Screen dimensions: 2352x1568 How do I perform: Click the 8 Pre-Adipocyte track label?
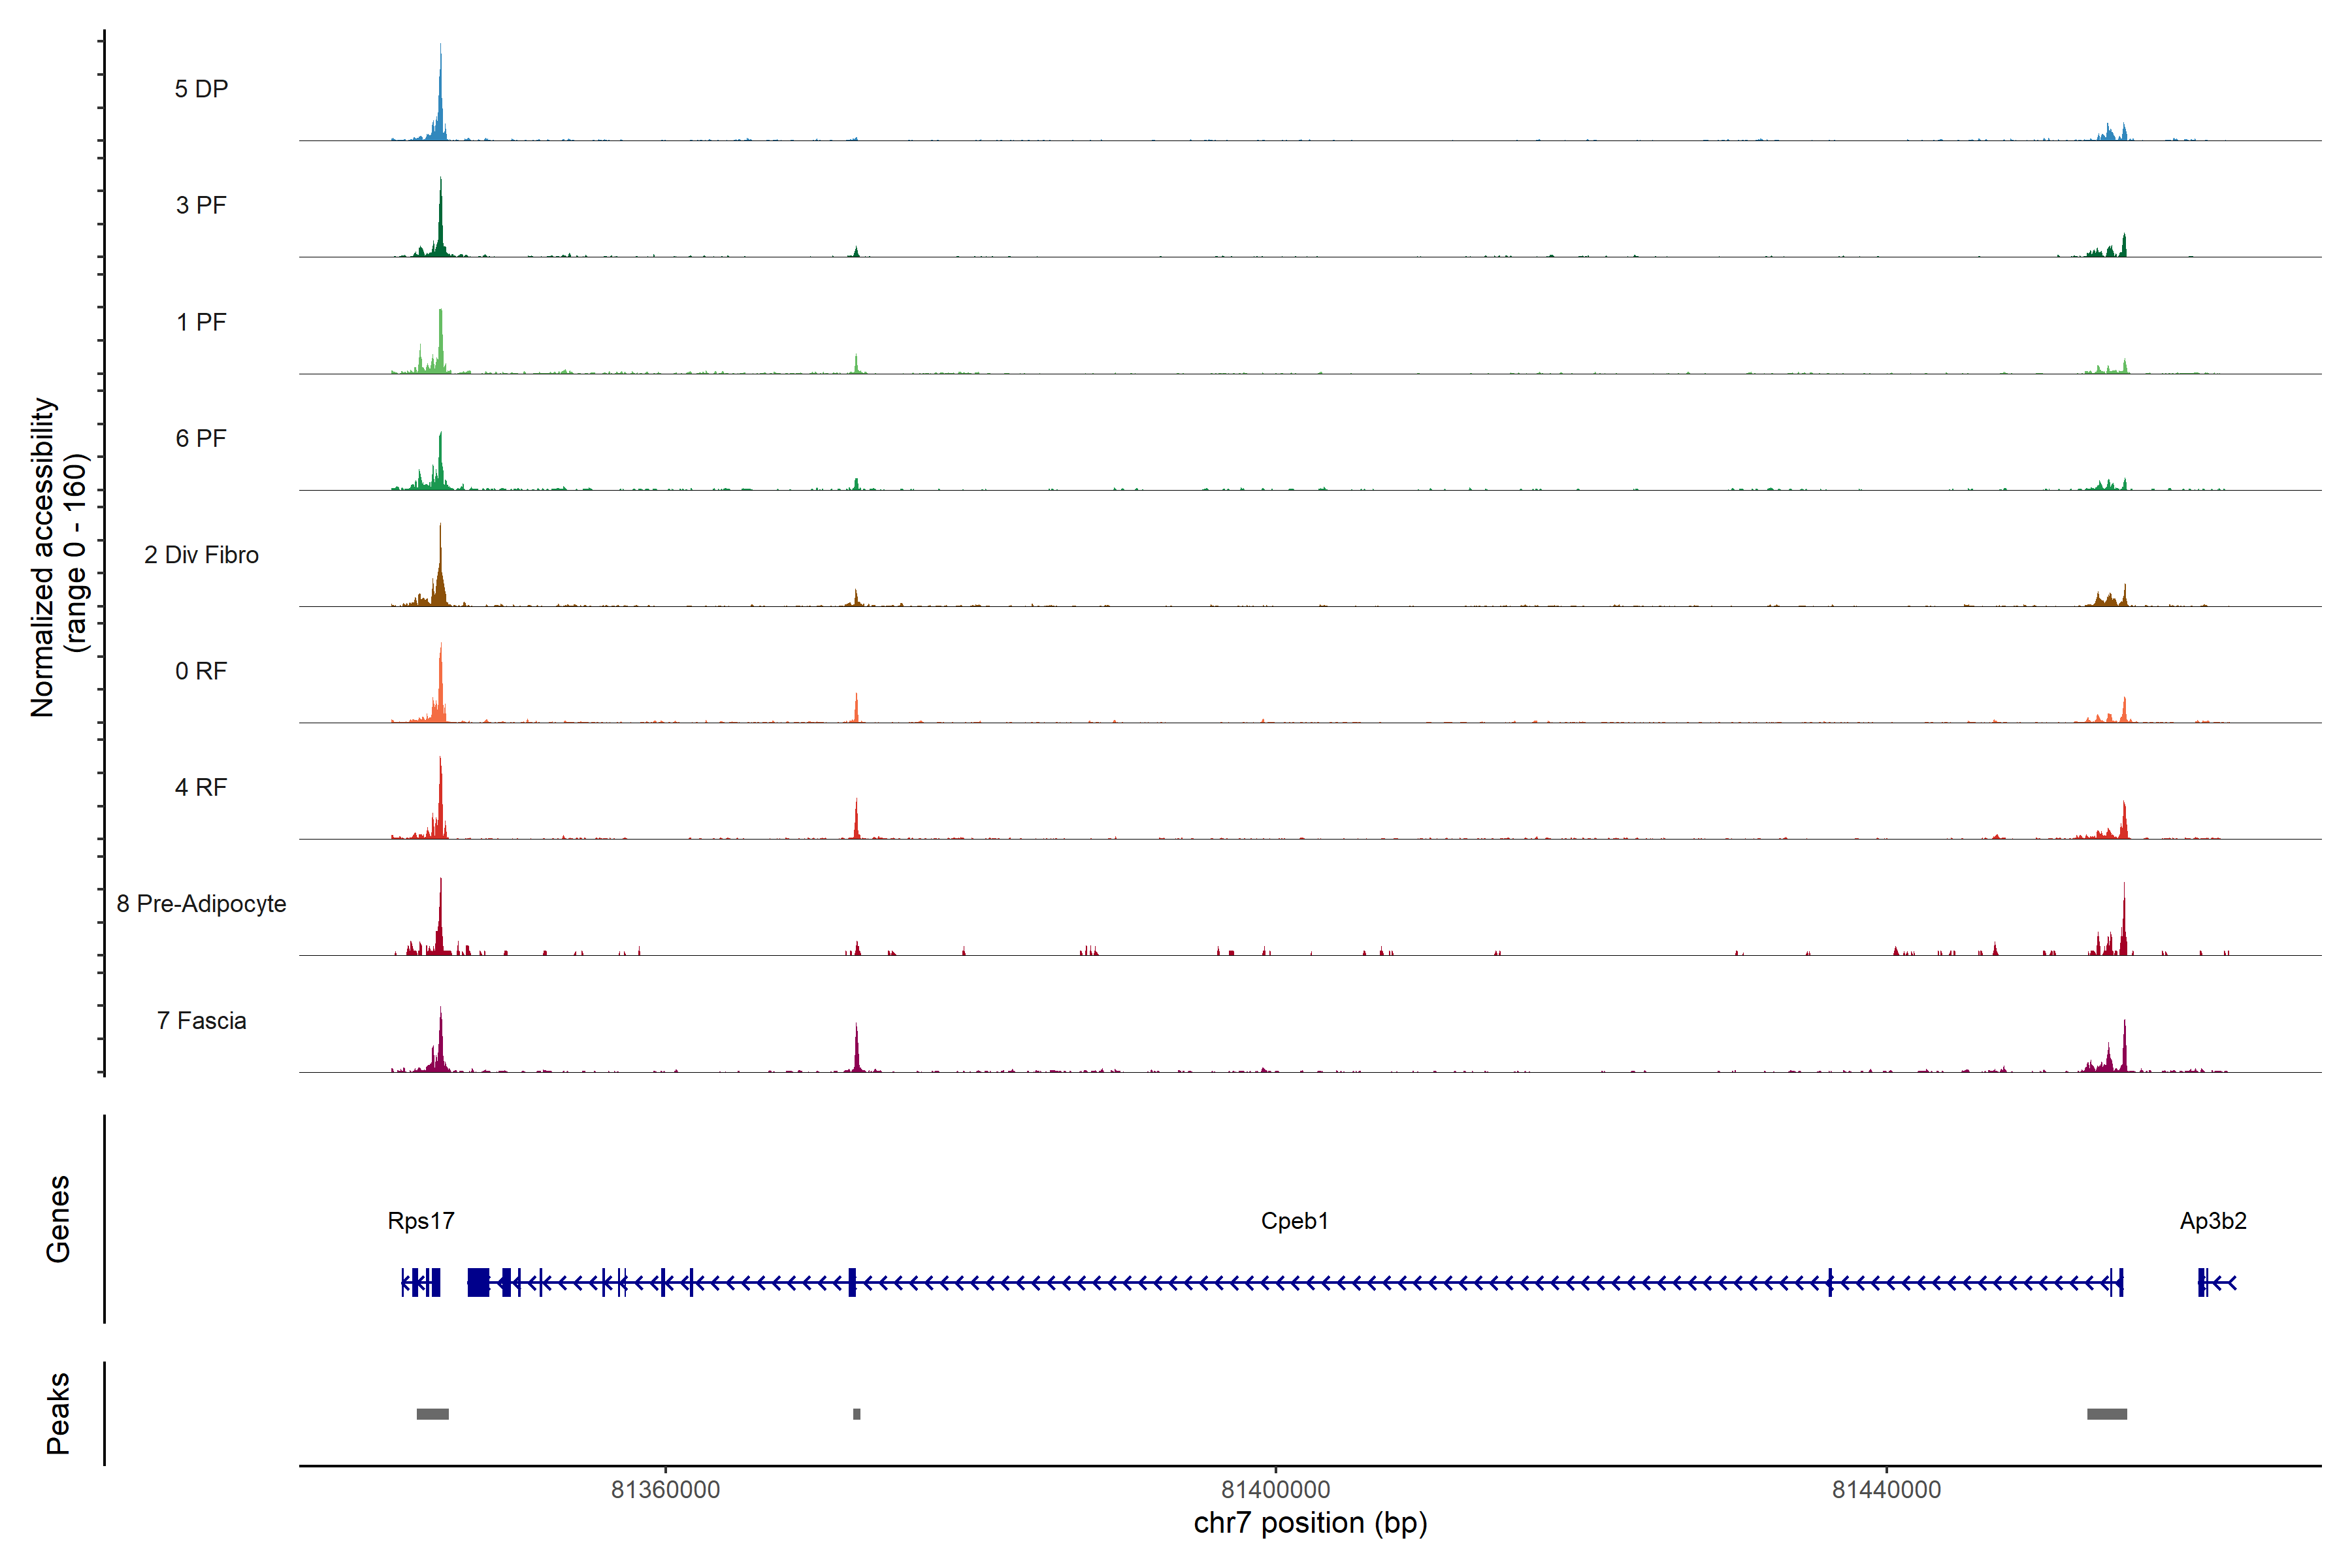click(201, 904)
